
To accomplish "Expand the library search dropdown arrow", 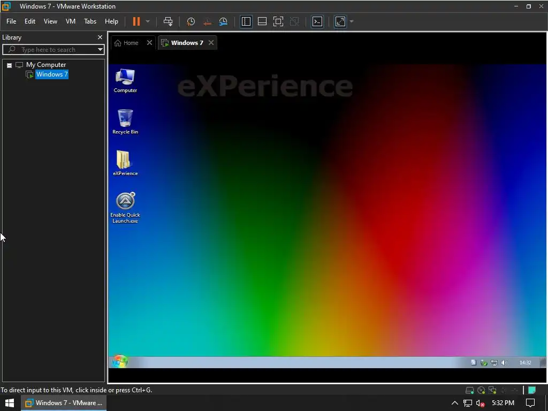I will [x=100, y=50].
